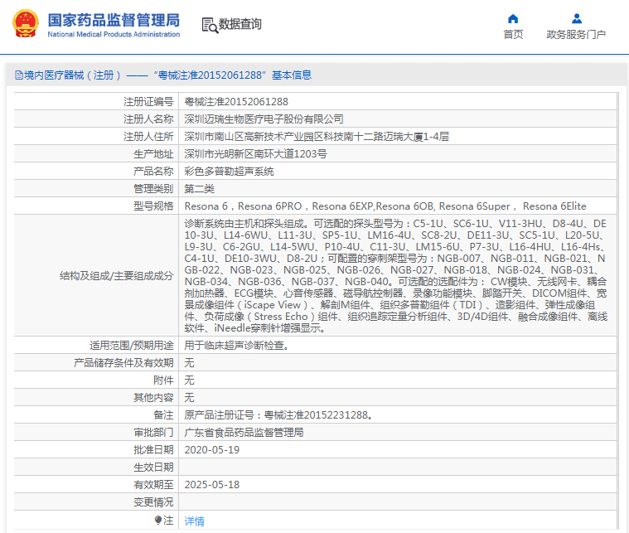Click the 变更情况 label
The width and height of the screenshot is (629, 533).
pos(153,502)
